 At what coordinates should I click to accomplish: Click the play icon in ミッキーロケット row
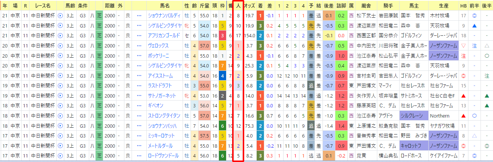(x=60, y=136)
